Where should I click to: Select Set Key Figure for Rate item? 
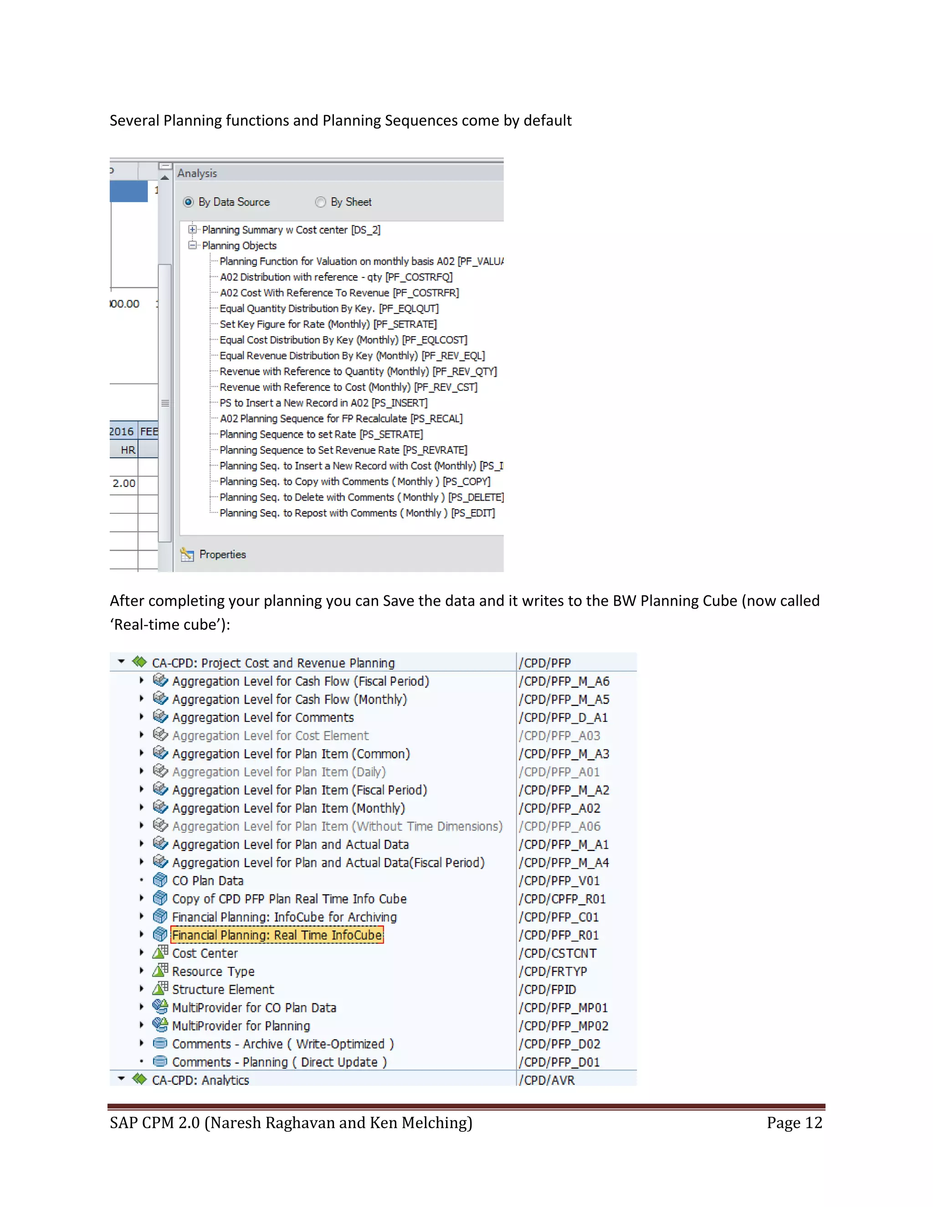[x=328, y=324]
